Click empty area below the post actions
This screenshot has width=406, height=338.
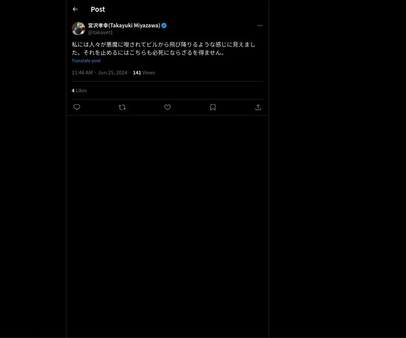[167, 226]
